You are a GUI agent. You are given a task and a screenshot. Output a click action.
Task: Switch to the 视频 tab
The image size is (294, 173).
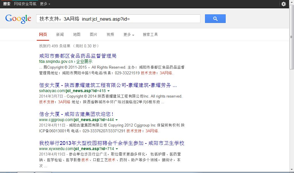click(x=110, y=34)
